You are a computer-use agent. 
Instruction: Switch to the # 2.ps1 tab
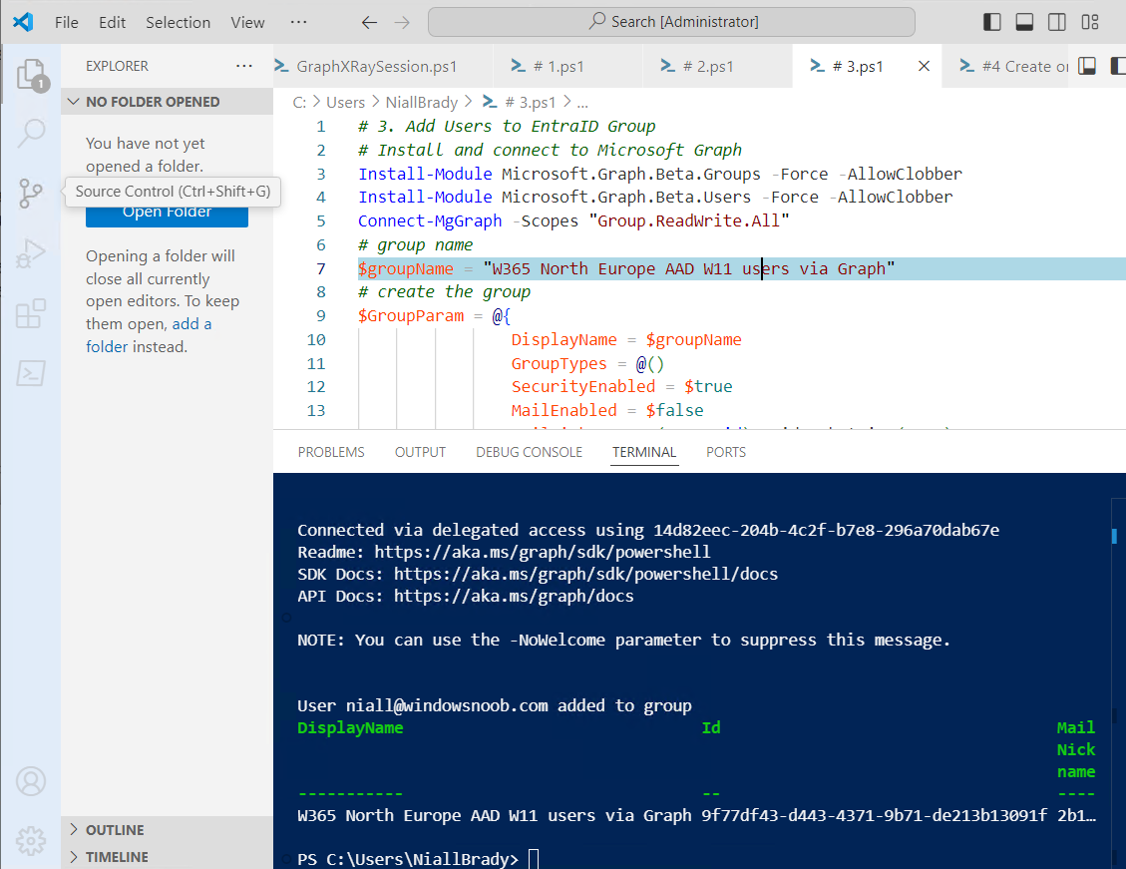tap(717, 66)
